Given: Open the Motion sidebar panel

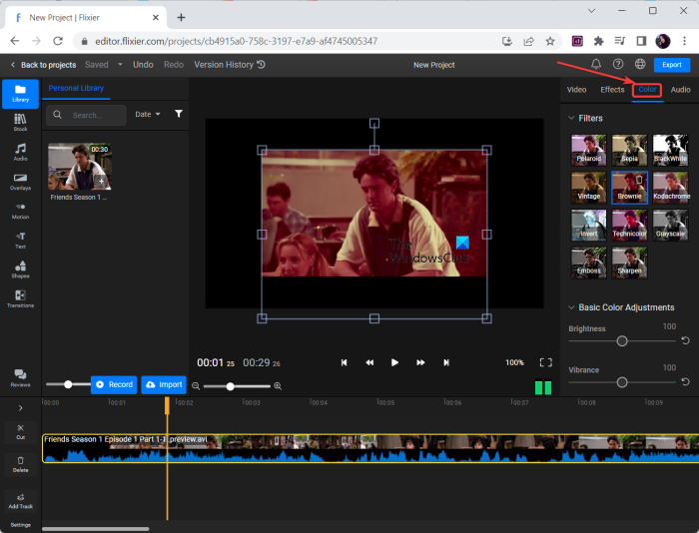Looking at the screenshot, I should (x=20, y=210).
